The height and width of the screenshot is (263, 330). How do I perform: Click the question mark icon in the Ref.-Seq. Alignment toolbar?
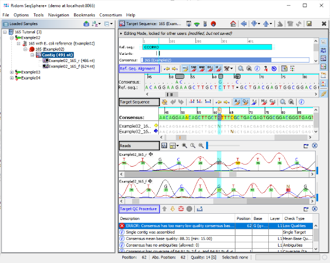[266, 68]
